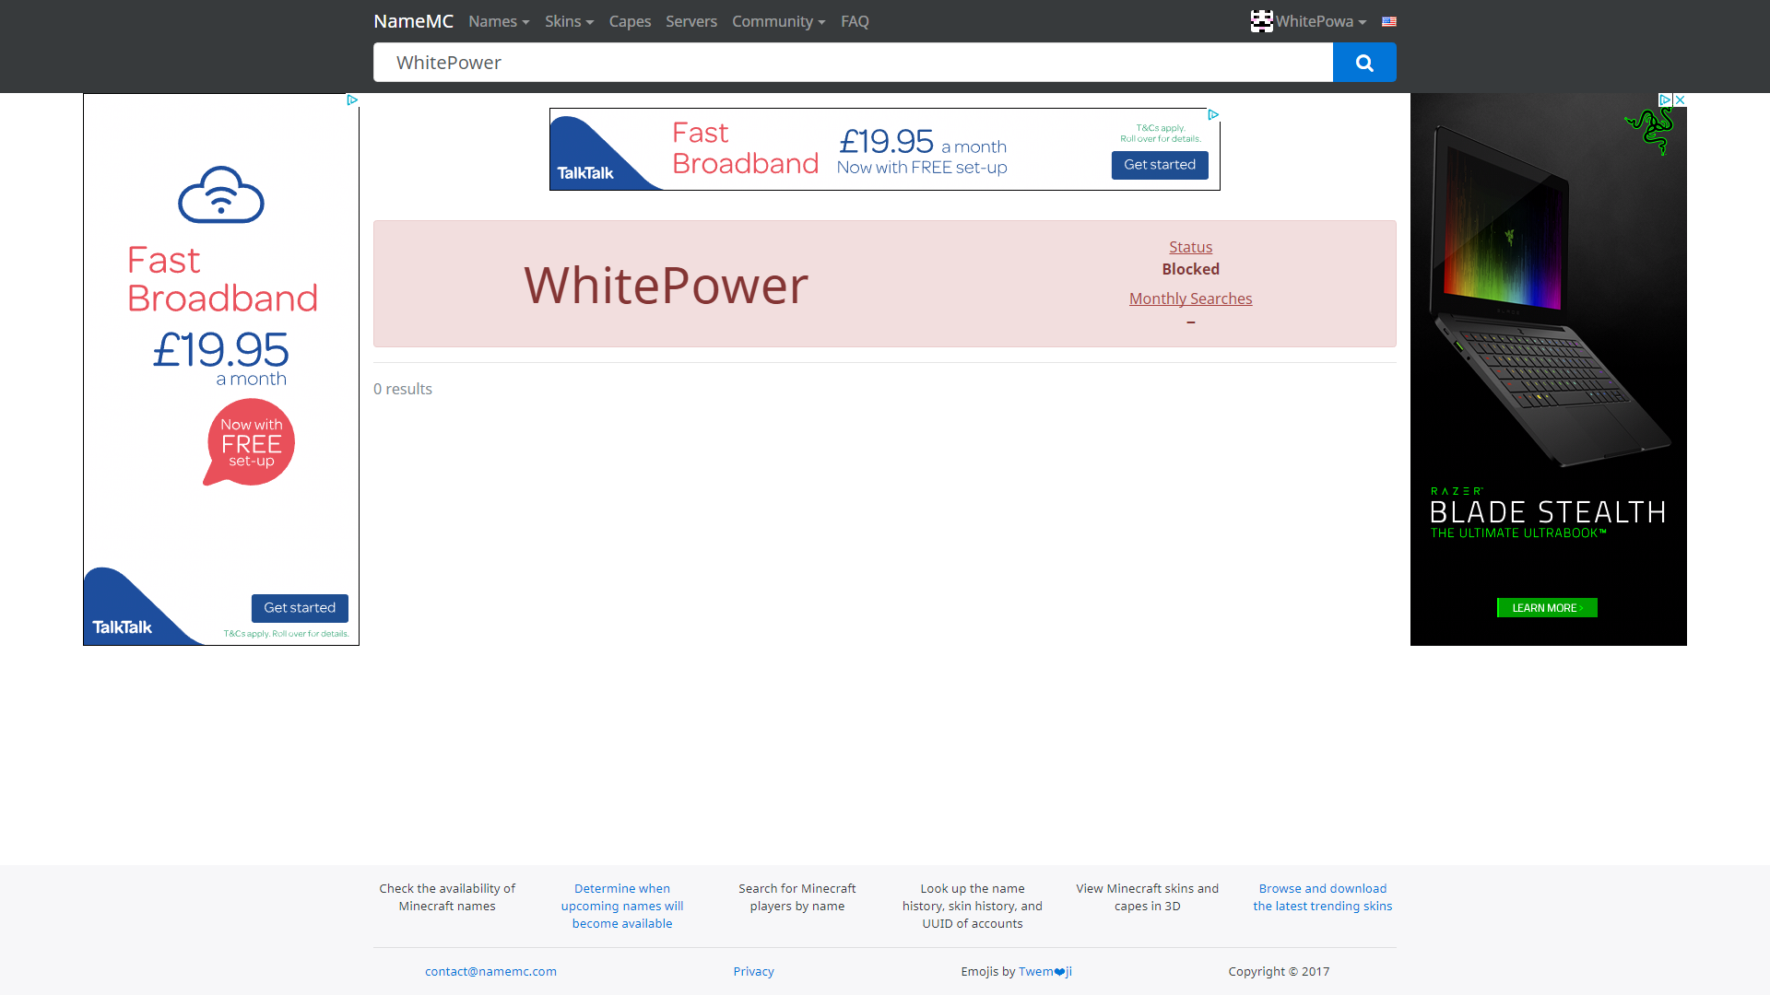Click the NameMC home logo
Image resolution: width=1770 pixels, height=995 pixels.
[x=413, y=21]
